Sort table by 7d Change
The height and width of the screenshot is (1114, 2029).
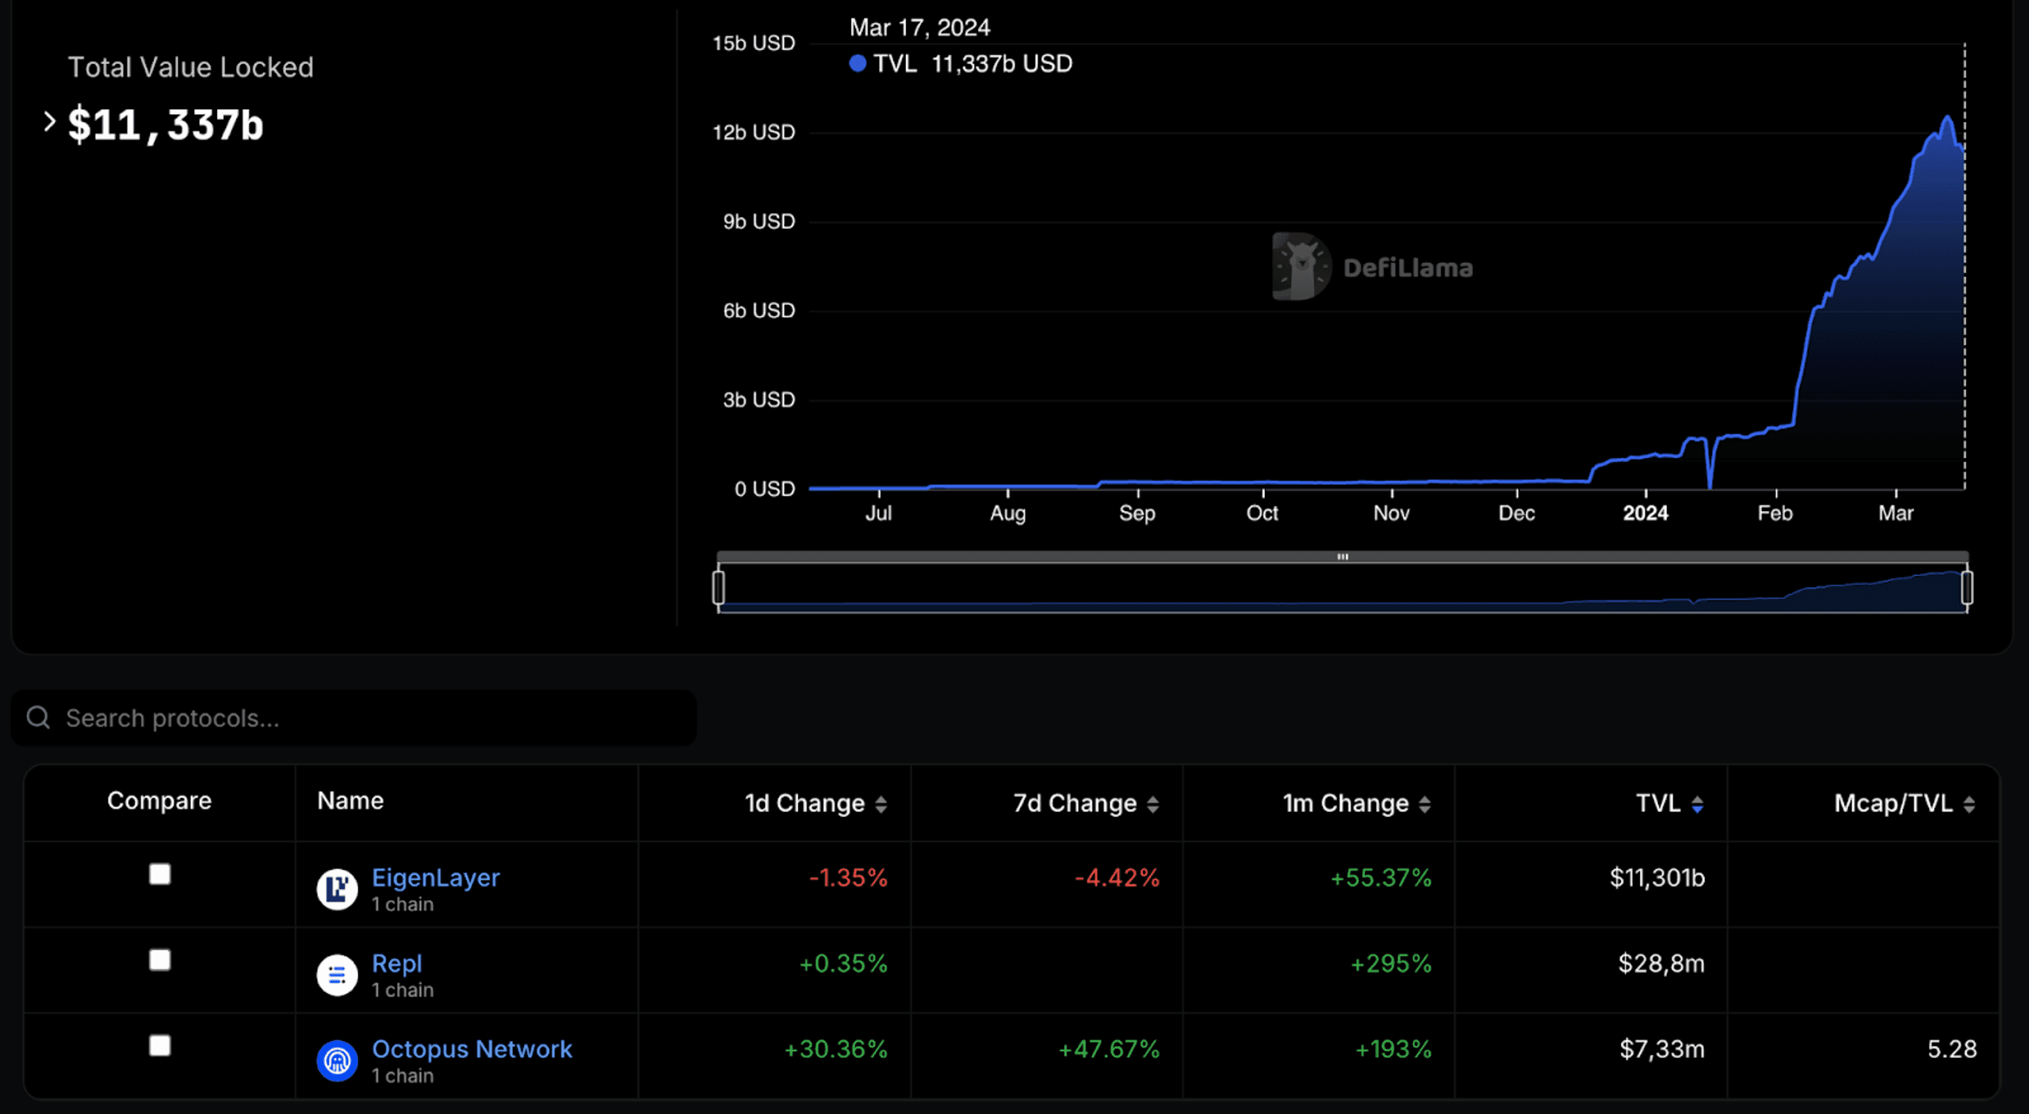[1085, 803]
